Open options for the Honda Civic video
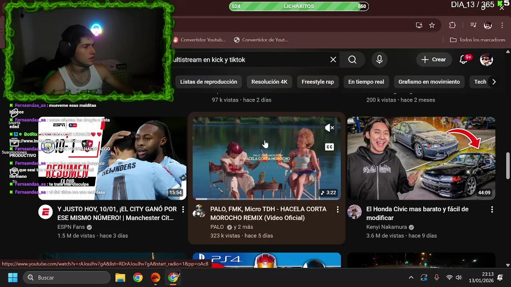Image resolution: width=511 pixels, height=287 pixels. 492,209
